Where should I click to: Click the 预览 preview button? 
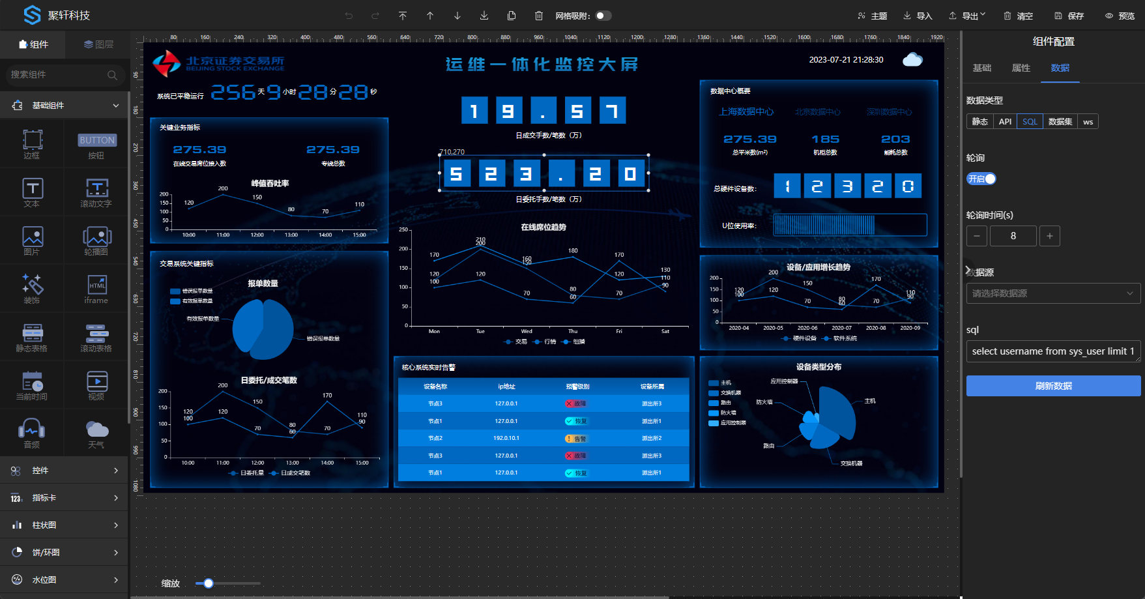pyautogui.click(x=1120, y=16)
